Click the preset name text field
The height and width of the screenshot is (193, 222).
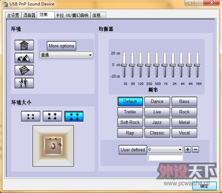coord(165,157)
